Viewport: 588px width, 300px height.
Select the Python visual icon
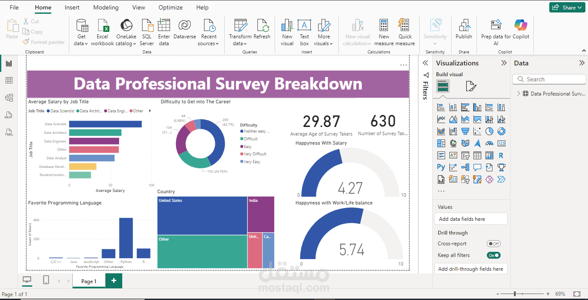(441, 167)
